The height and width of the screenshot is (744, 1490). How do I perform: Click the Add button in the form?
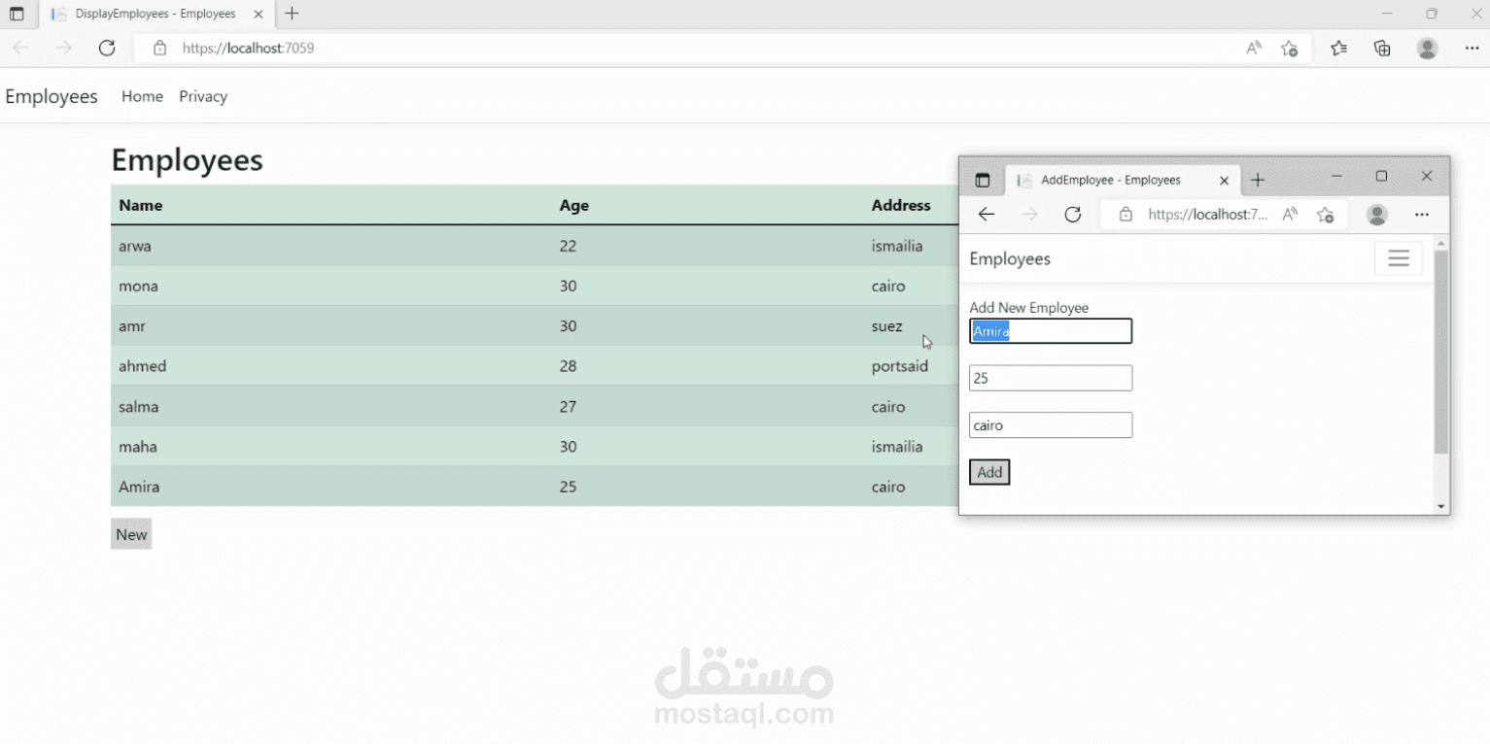(x=989, y=472)
